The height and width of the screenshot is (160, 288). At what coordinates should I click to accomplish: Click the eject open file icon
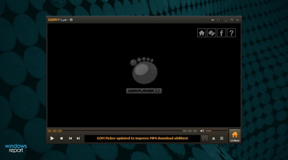213,139
